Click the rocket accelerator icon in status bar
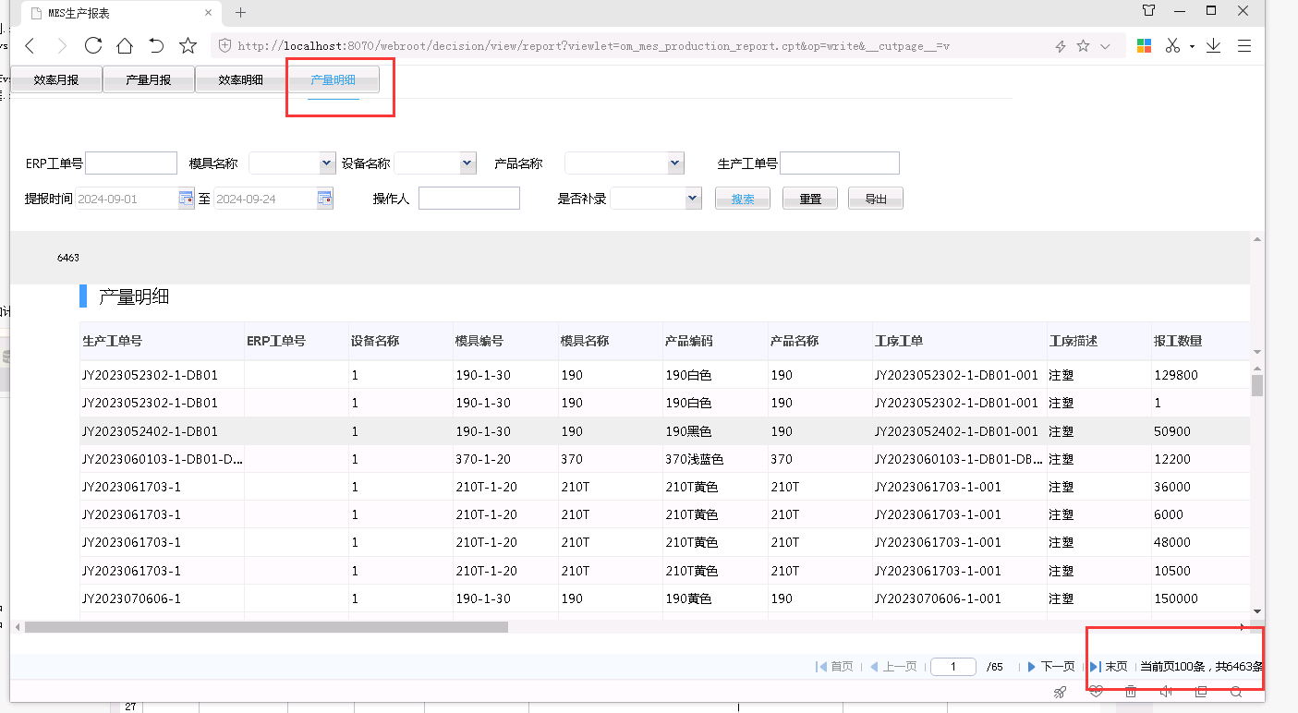 (x=1060, y=691)
